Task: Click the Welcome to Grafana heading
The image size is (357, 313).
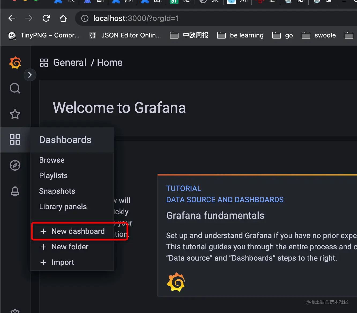Action: coord(119,108)
